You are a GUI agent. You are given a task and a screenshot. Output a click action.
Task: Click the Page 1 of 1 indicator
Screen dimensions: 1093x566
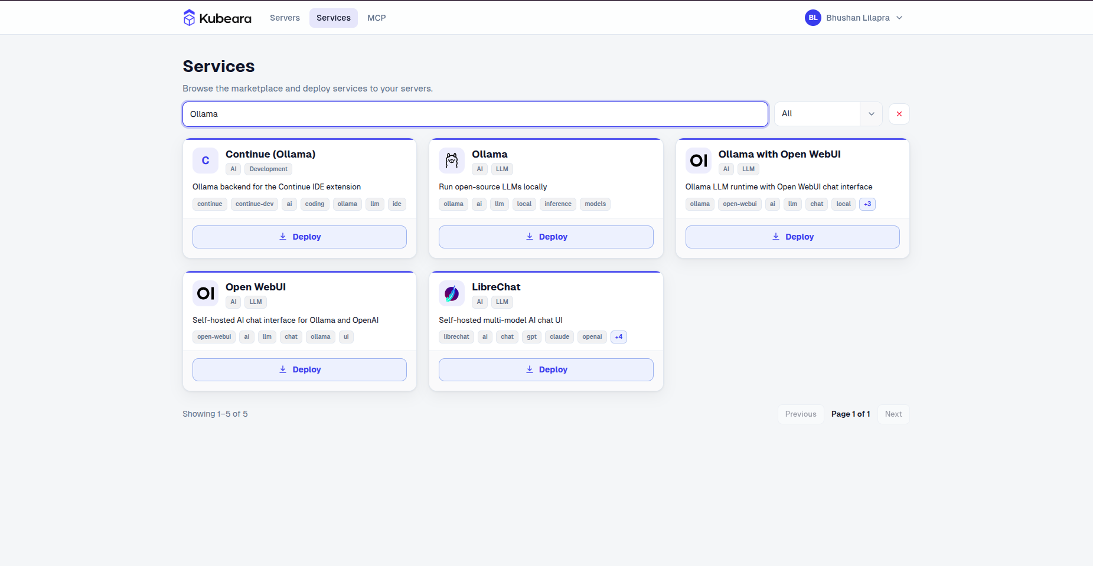click(851, 414)
